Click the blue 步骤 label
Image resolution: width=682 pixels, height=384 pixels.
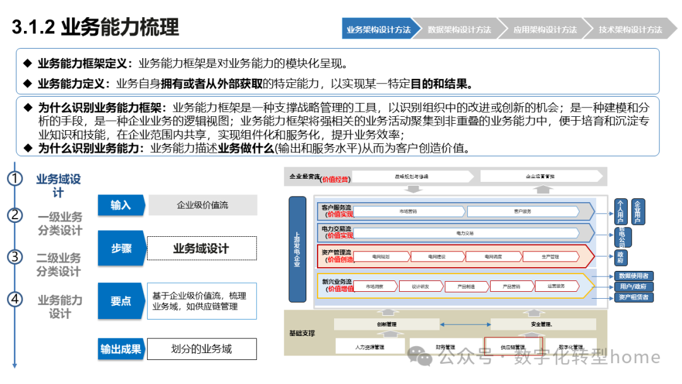point(121,248)
